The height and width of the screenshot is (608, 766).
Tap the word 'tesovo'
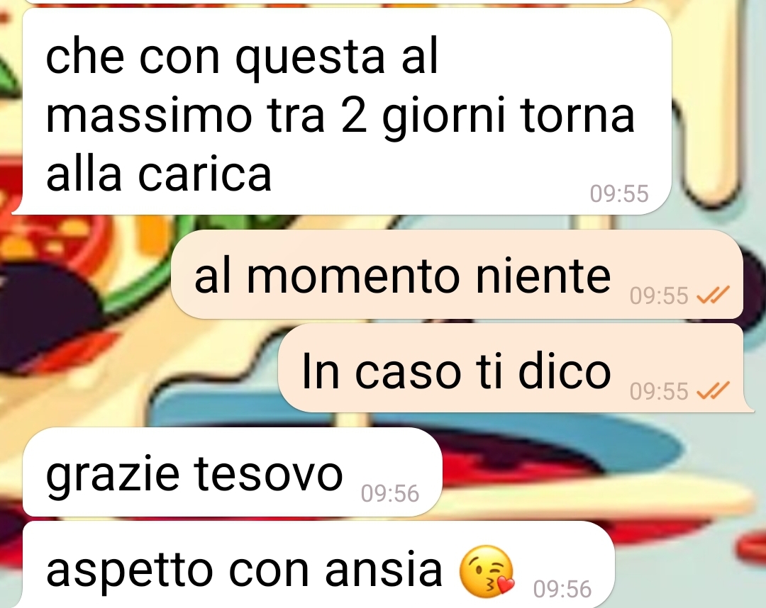[268, 473]
